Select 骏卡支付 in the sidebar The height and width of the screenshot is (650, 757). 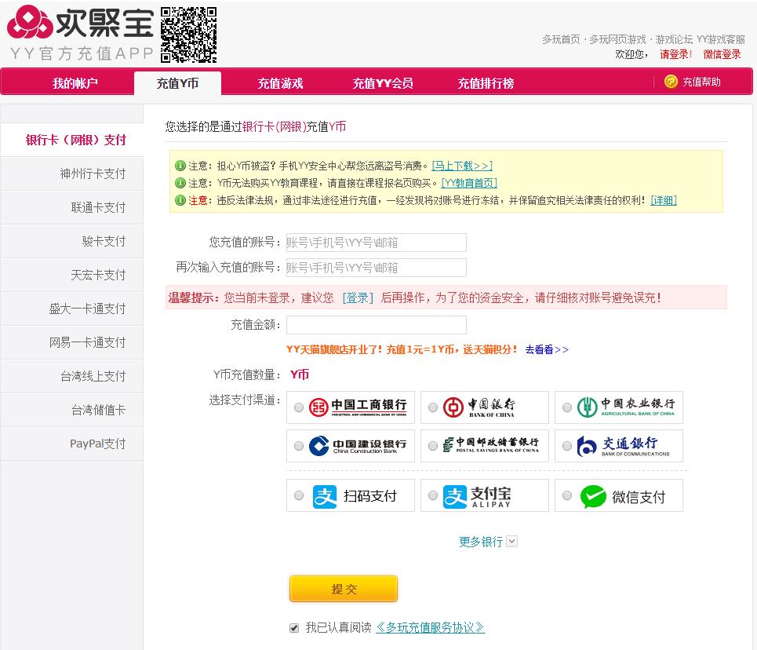[72, 241]
